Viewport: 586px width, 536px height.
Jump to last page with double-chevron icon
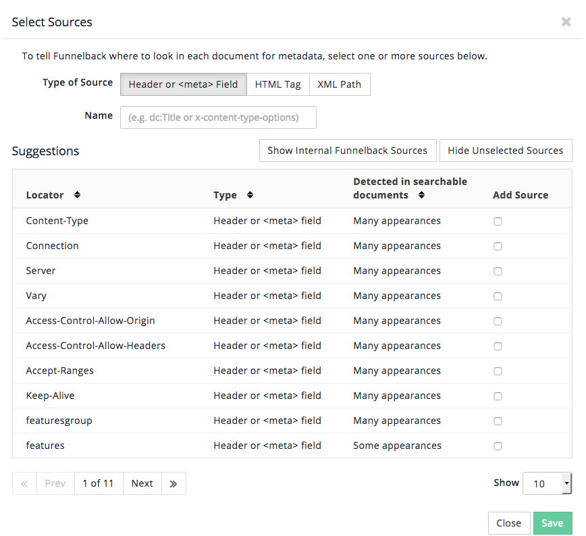[174, 483]
